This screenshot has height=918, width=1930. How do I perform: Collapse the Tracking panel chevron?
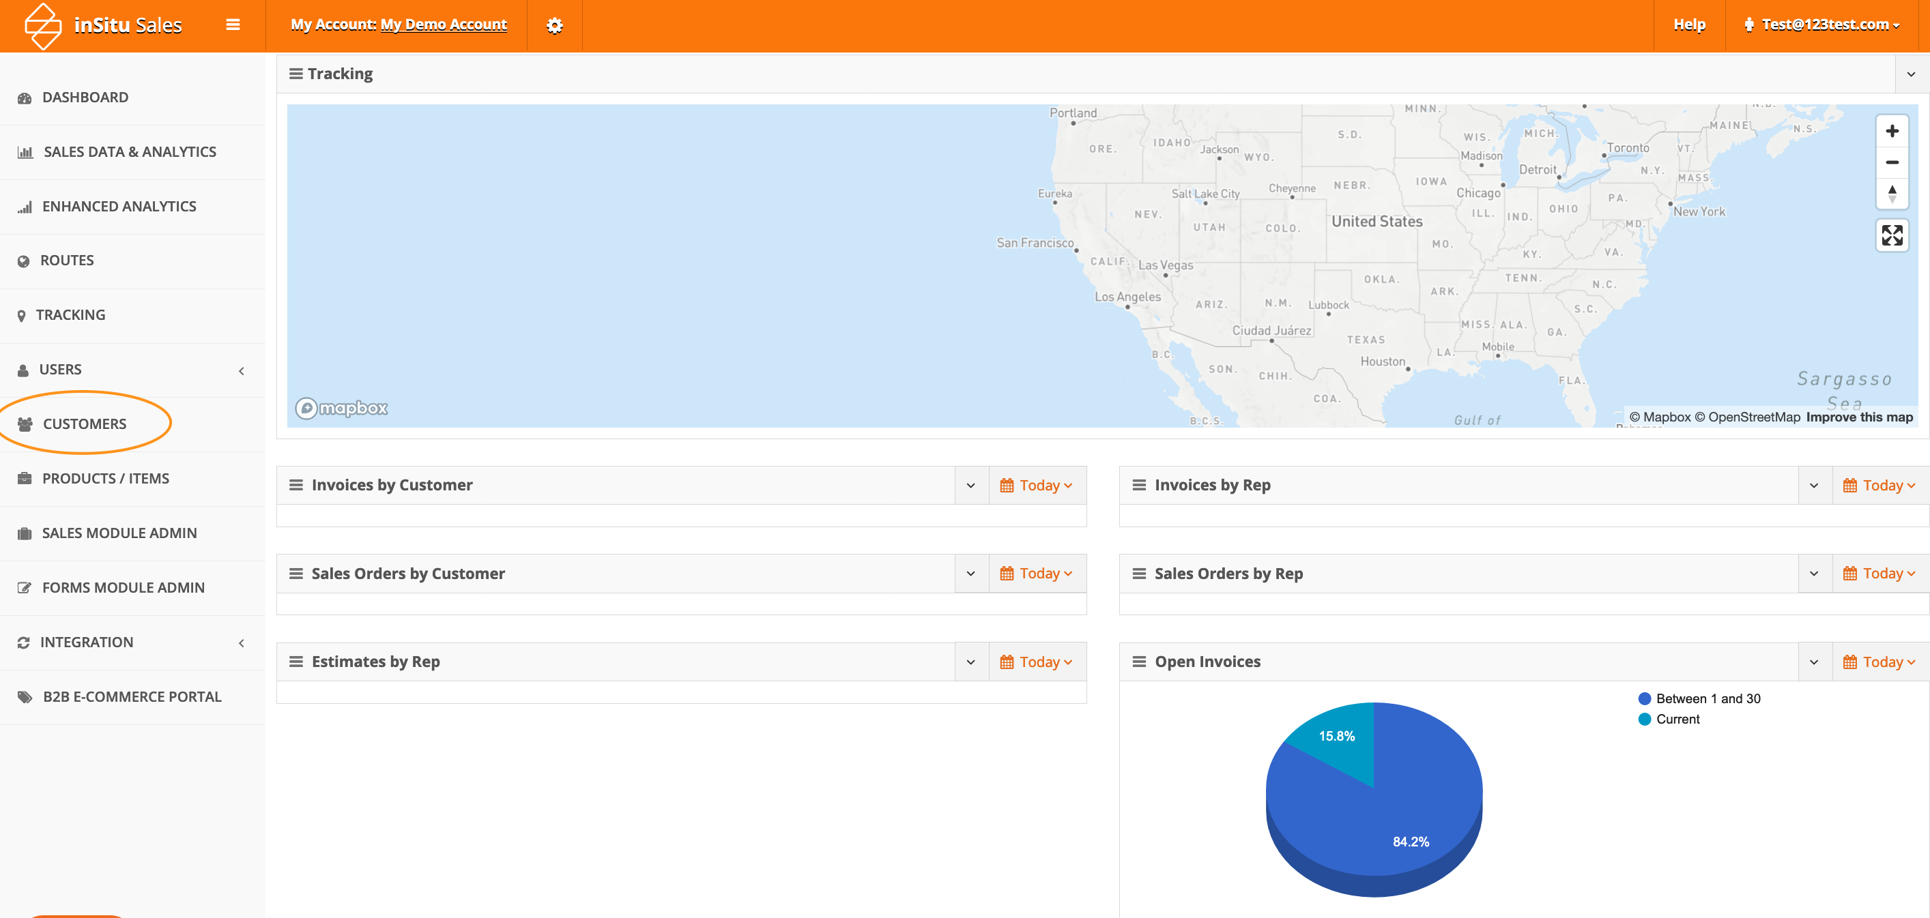click(1910, 74)
